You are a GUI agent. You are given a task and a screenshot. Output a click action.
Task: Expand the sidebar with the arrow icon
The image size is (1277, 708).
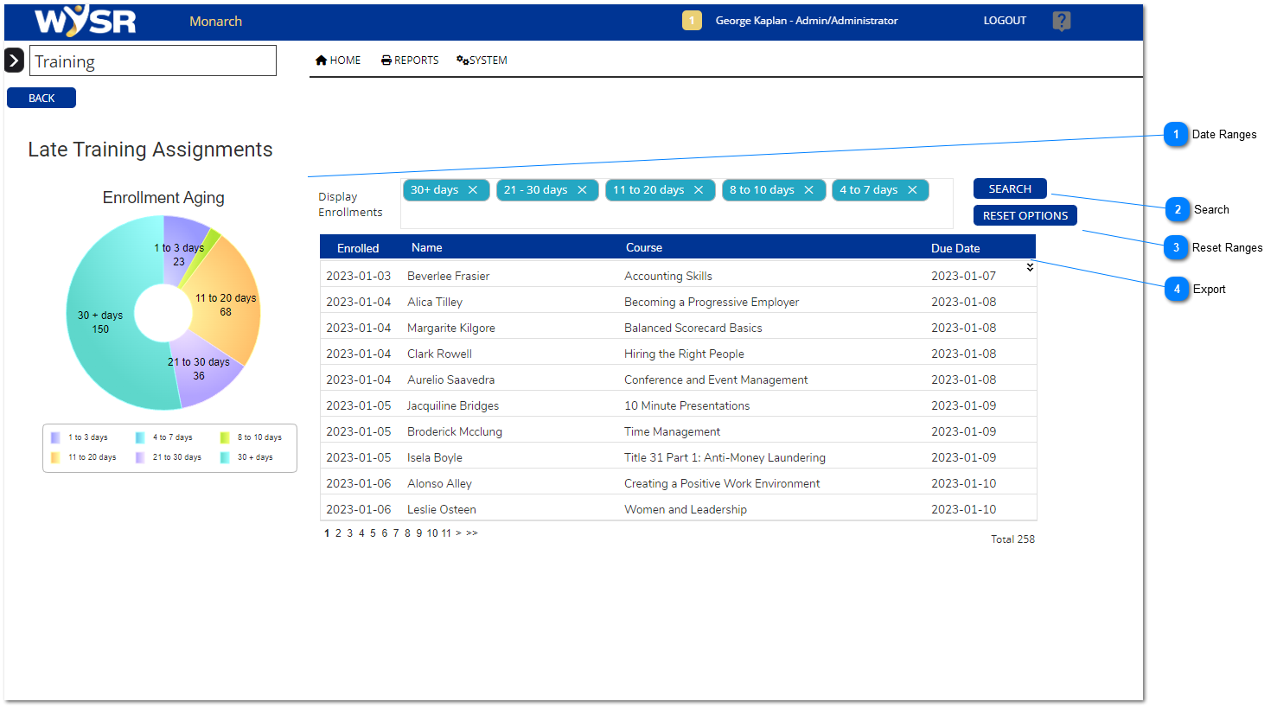pos(14,61)
